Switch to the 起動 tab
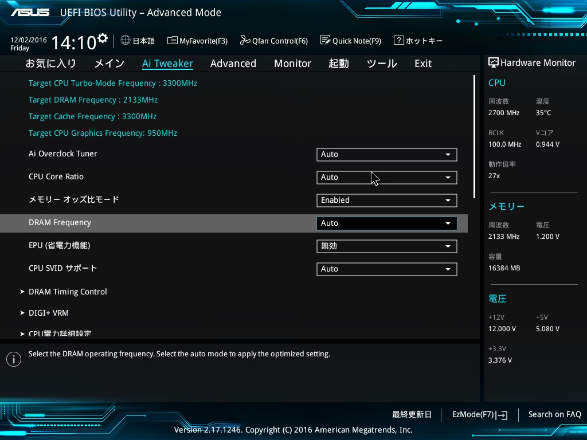Image resolution: width=587 pixels, height=440 pixels. (339, 64)
